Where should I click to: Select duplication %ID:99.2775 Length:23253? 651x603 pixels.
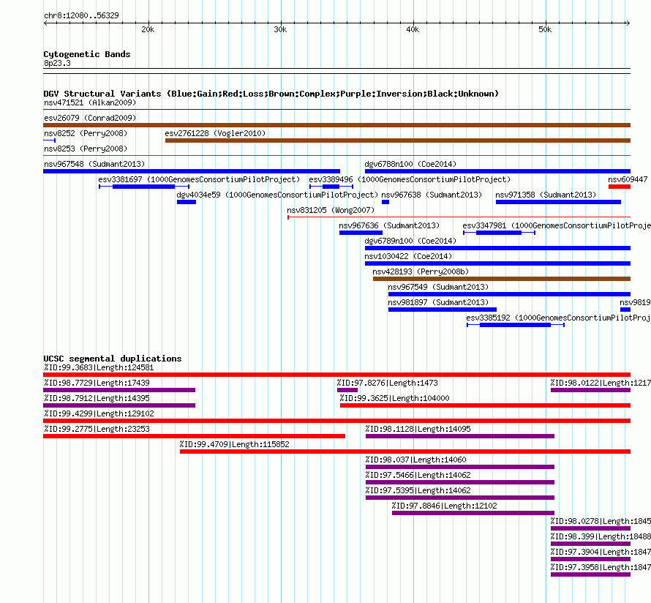[195, 436]
